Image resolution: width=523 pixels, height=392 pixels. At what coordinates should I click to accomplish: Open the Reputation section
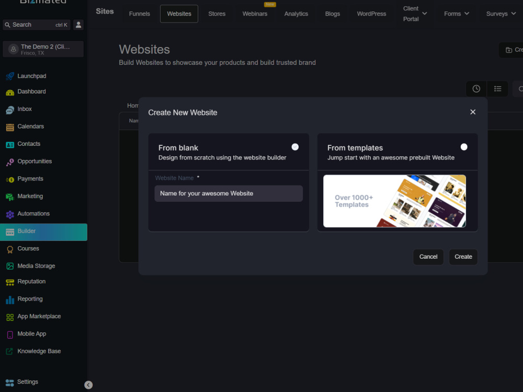tap(32, 281)
